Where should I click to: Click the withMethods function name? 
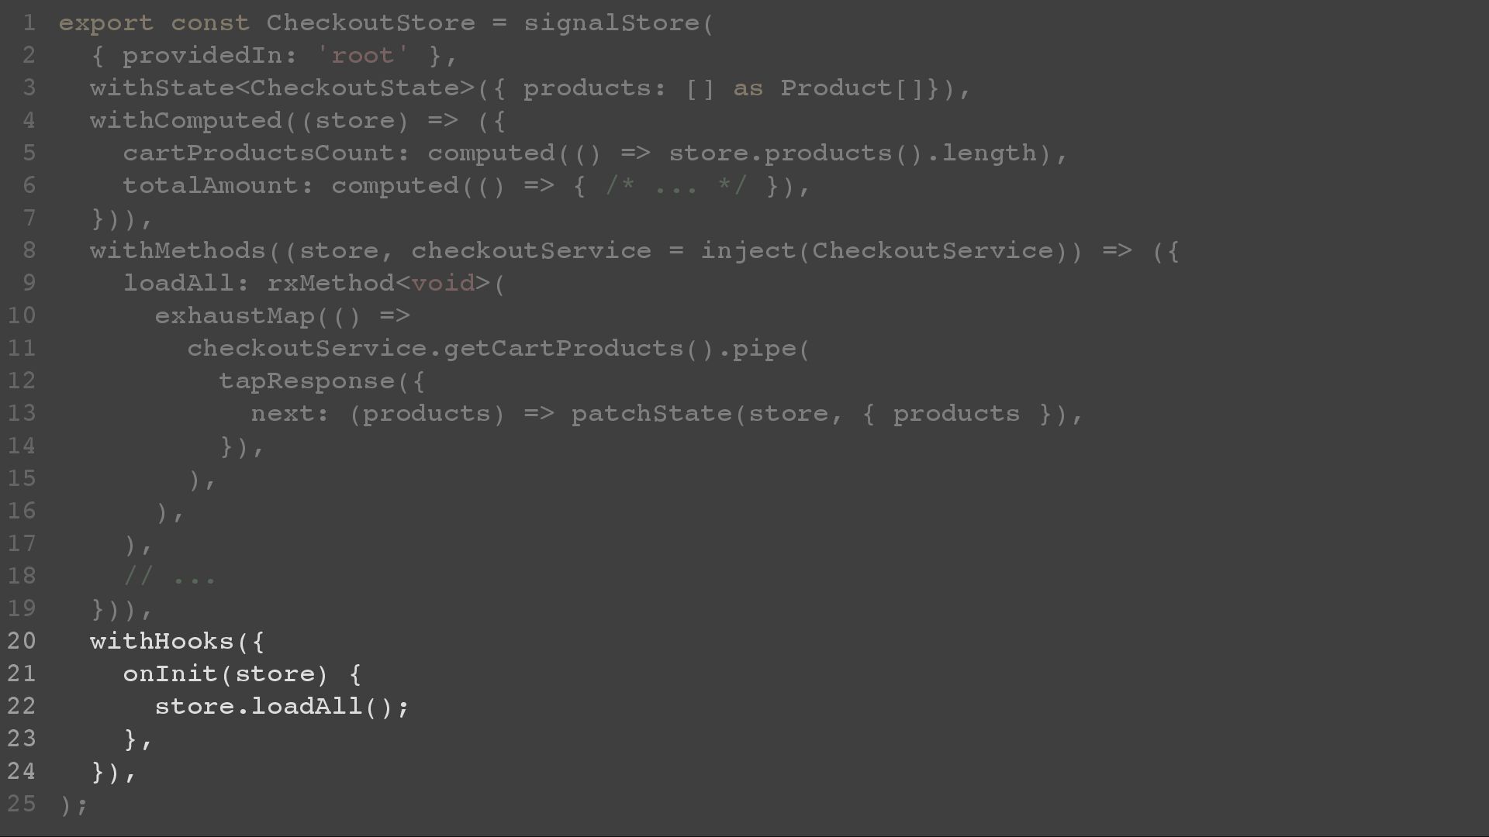[178, 251]
